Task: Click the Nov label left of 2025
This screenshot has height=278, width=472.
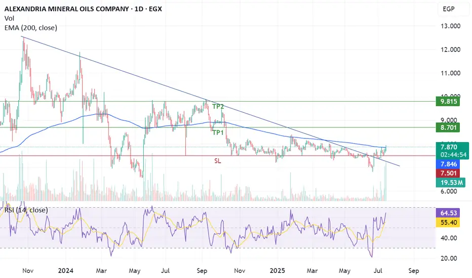Action: pos(240,270)
